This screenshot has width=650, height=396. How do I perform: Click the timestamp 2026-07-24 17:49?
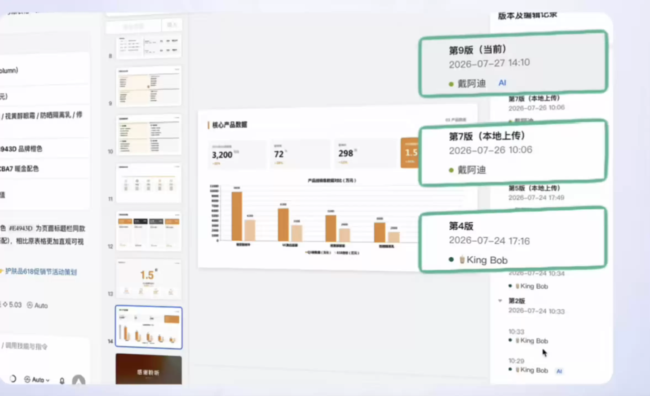click(536, 197)
